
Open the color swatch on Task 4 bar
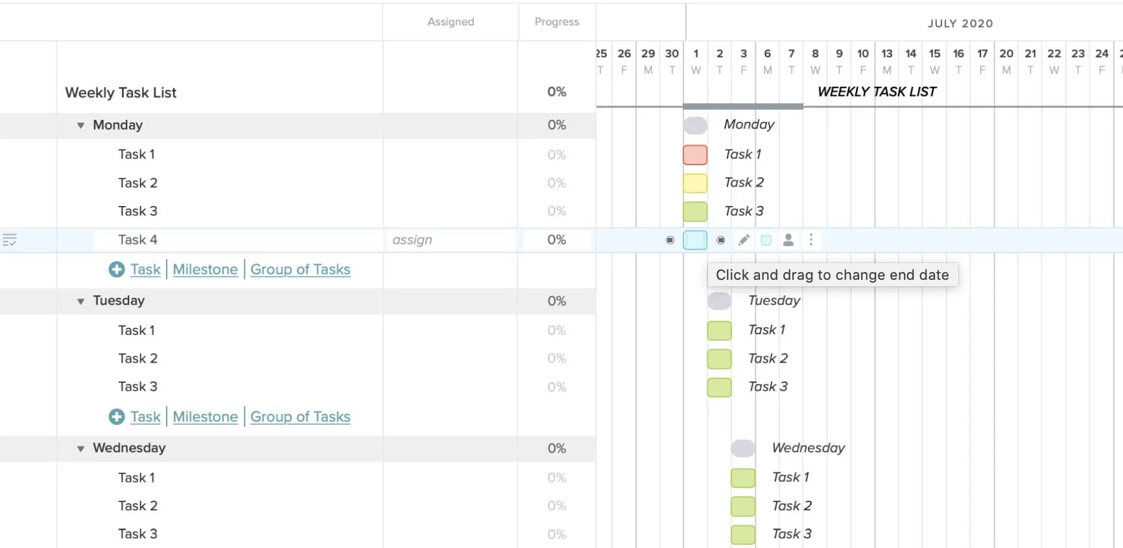coord(766,240)
